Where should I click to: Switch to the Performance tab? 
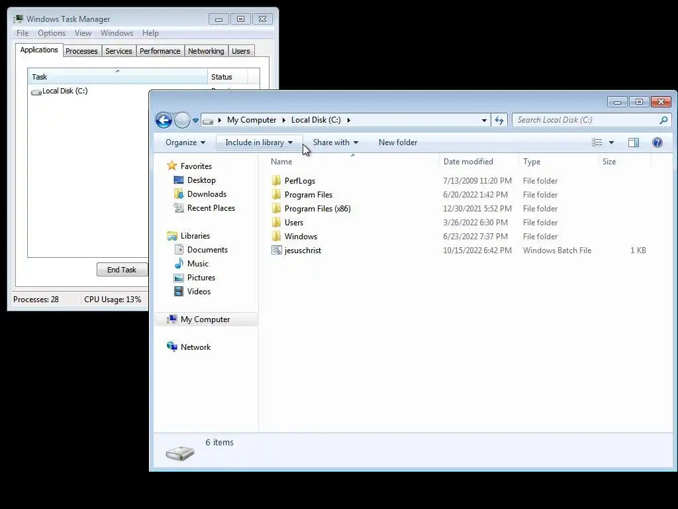160,51
